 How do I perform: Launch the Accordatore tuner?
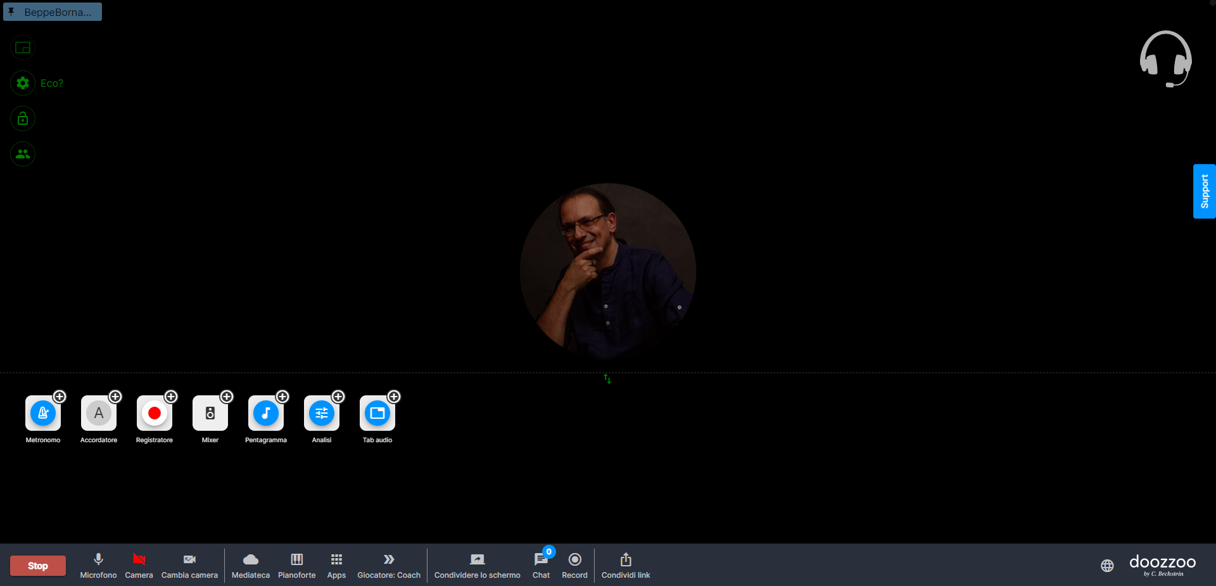(x=99, y=414)
